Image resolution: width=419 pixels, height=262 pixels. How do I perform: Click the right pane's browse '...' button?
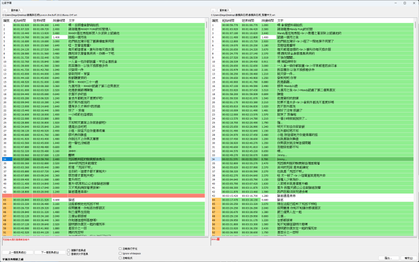[213, 10]
